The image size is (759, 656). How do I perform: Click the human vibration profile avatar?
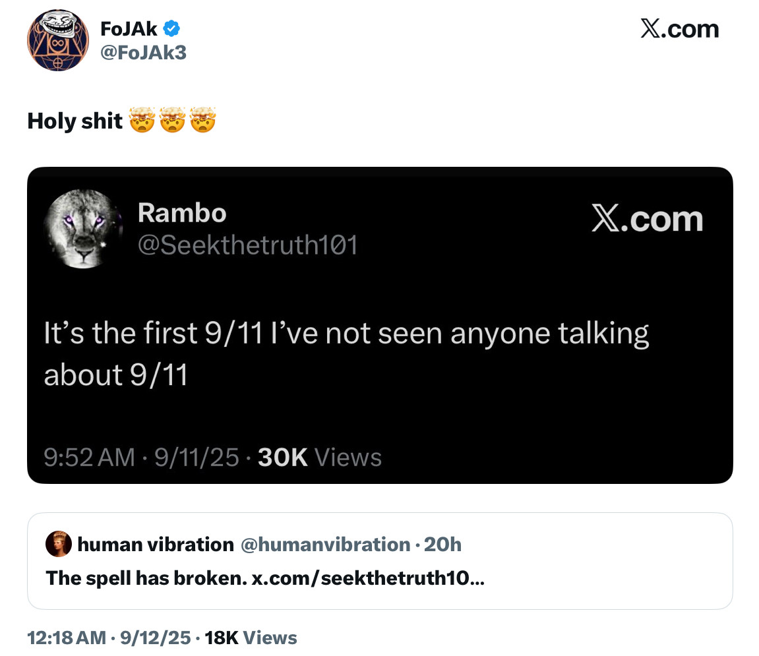pos(58,544)
